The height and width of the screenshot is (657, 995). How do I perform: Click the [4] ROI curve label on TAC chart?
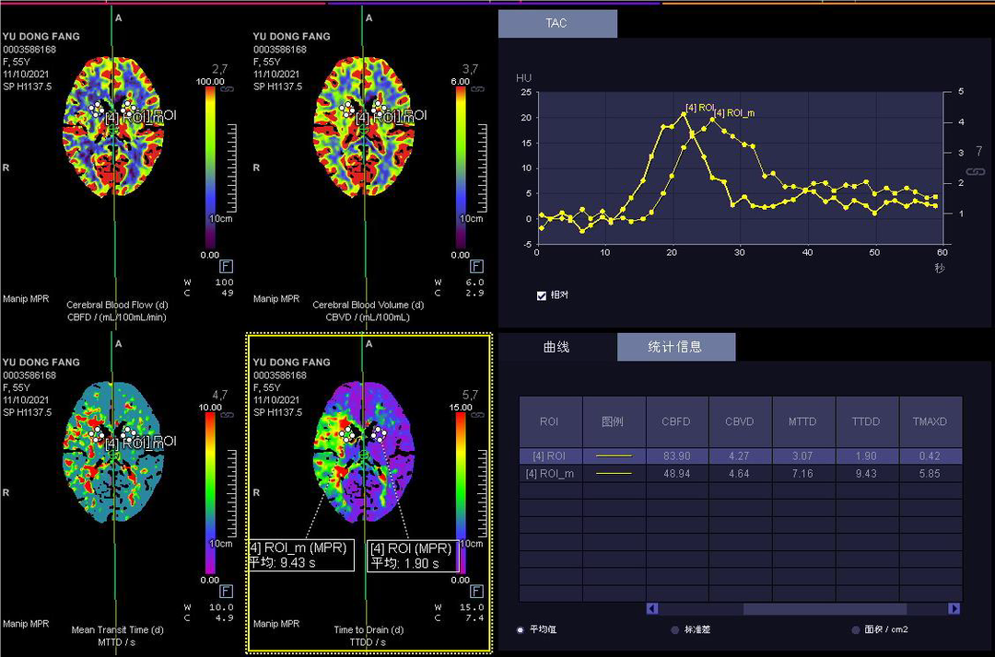point(700,108)
